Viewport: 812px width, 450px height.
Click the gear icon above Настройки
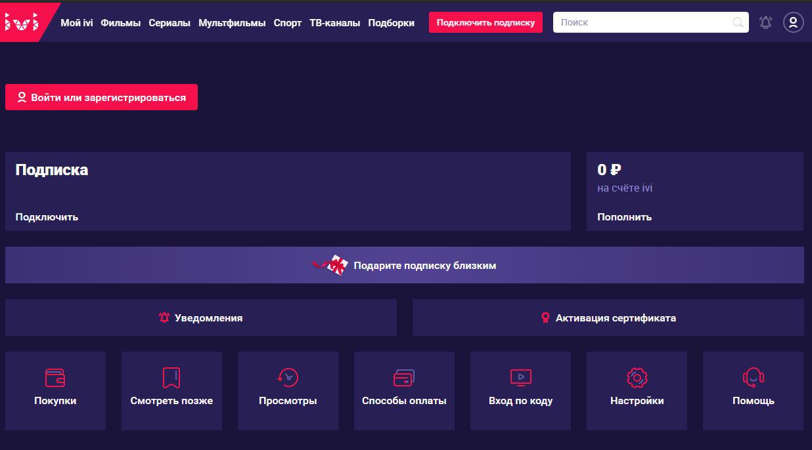point(637,378)
